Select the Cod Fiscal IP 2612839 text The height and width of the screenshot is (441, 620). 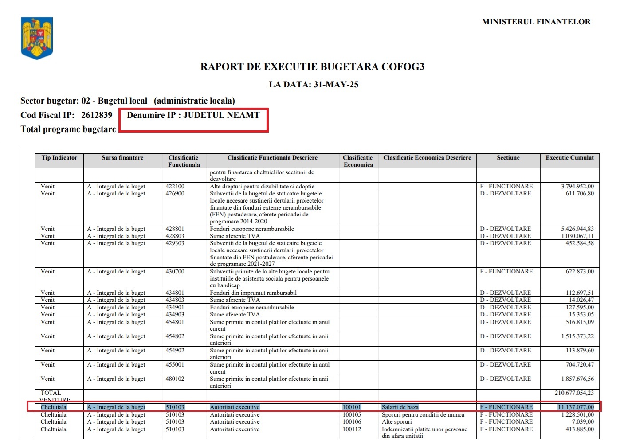pyautogui.click(x=67, y=115)
